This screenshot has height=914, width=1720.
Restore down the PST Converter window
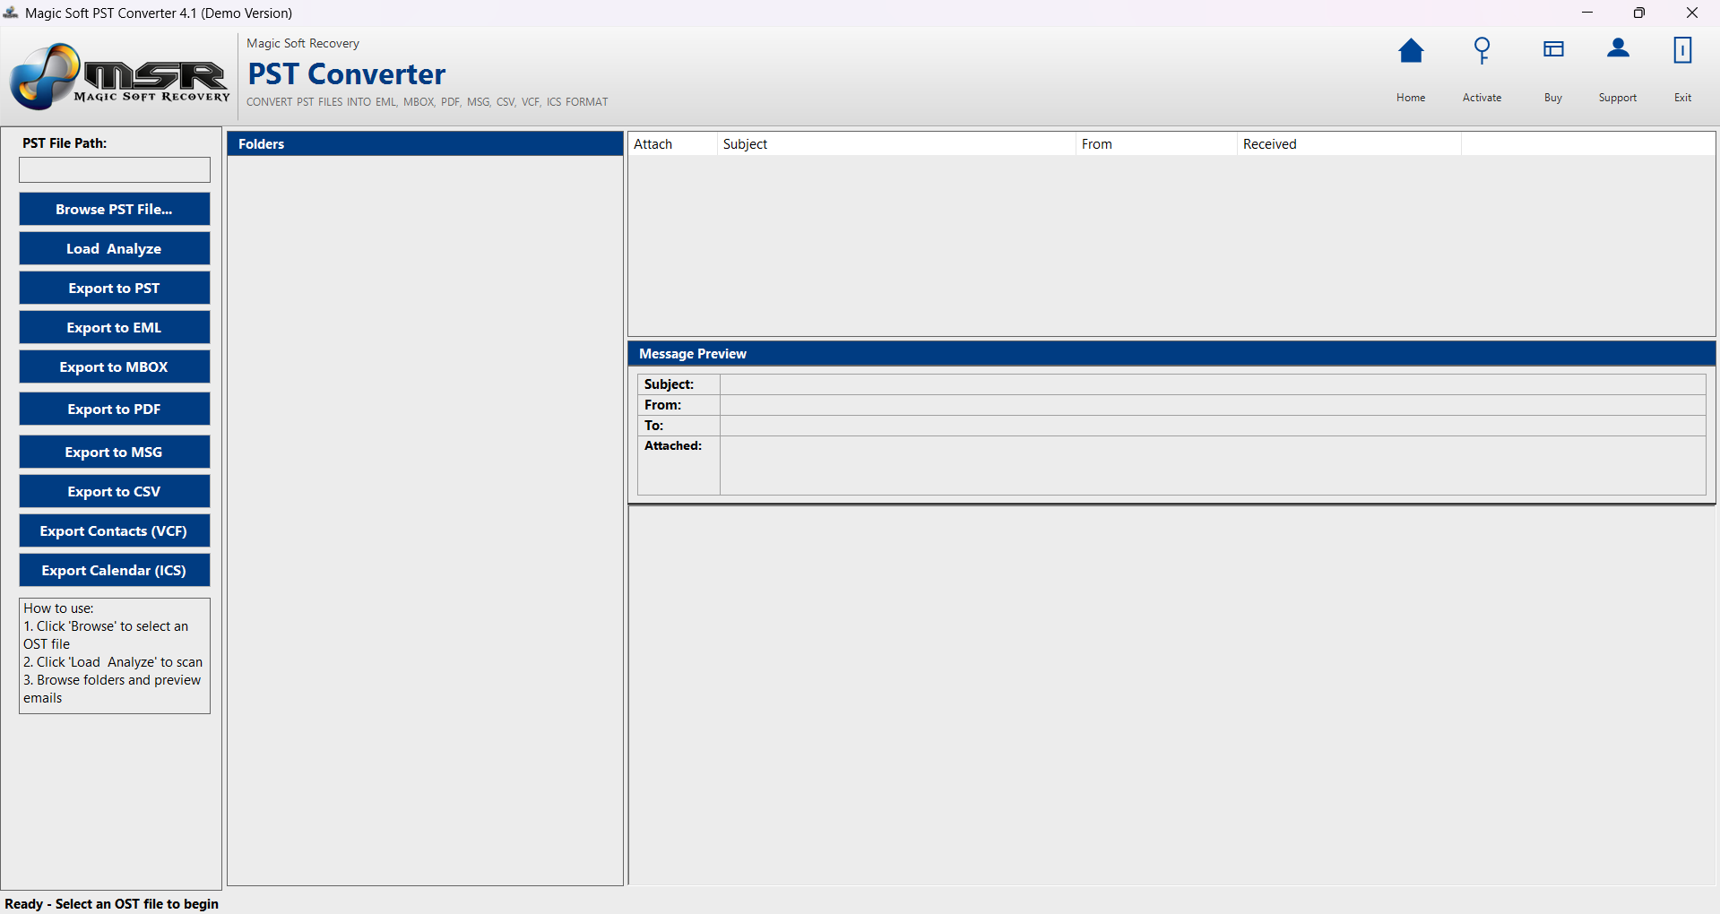1639,13
